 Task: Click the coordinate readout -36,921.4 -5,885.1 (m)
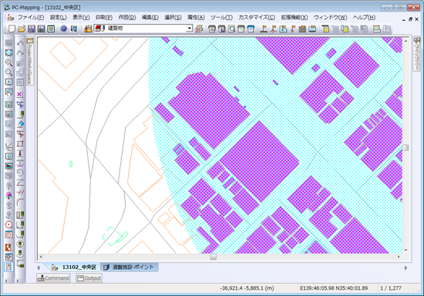click(x=247, y=288)
